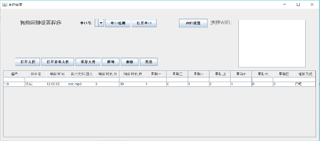This screenshot has height=141, width=320.
Task: Select the cell with value 1.0
Action: [14, 84]
